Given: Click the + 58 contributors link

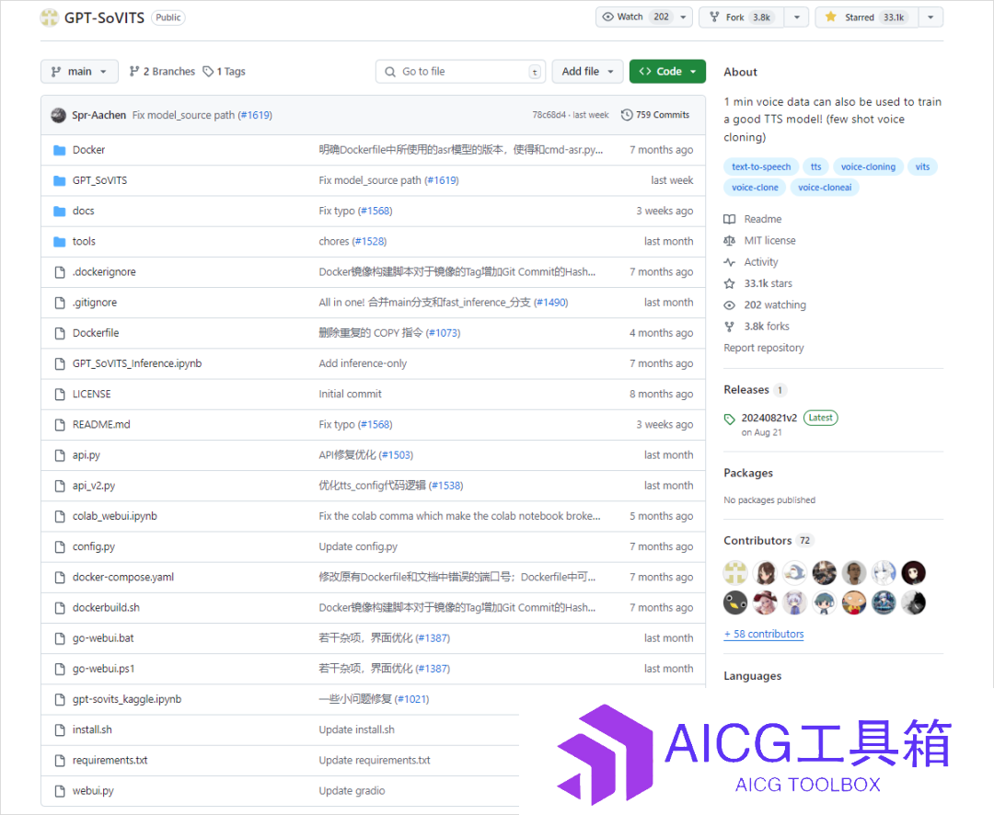Looking at the screenshot, I should (x=764, y=634).
